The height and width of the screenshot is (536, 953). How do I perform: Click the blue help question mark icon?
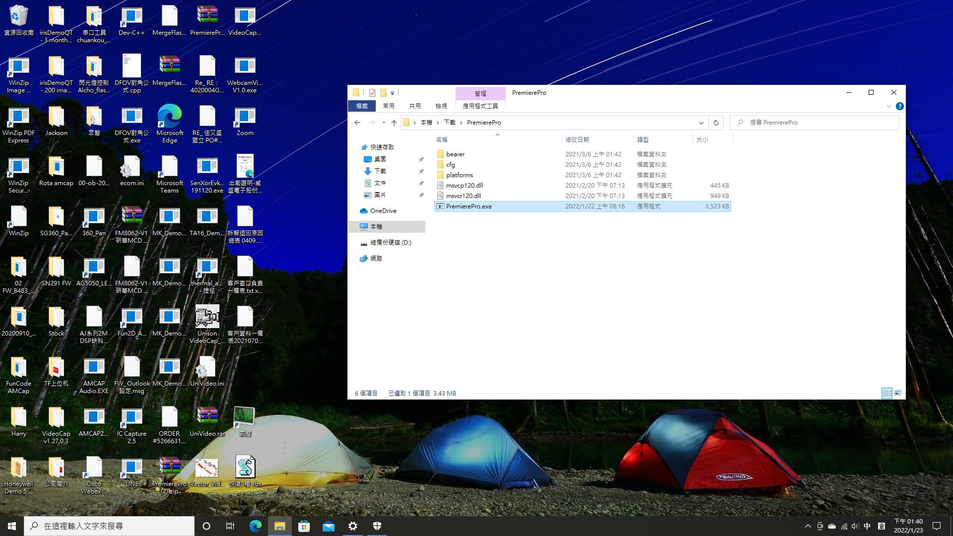click(x=899, y=106)
